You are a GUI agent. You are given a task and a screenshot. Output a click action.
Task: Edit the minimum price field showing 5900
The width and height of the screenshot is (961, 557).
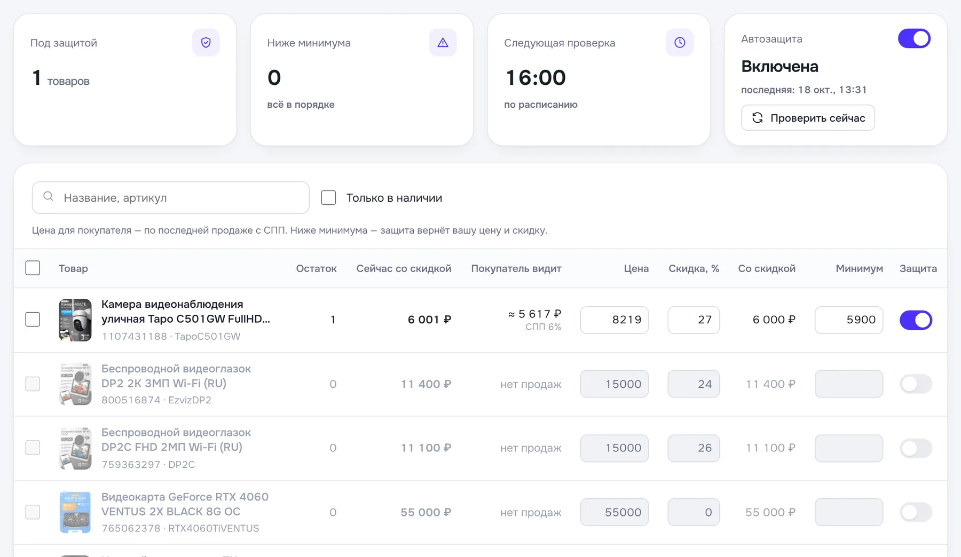(849, 320)
